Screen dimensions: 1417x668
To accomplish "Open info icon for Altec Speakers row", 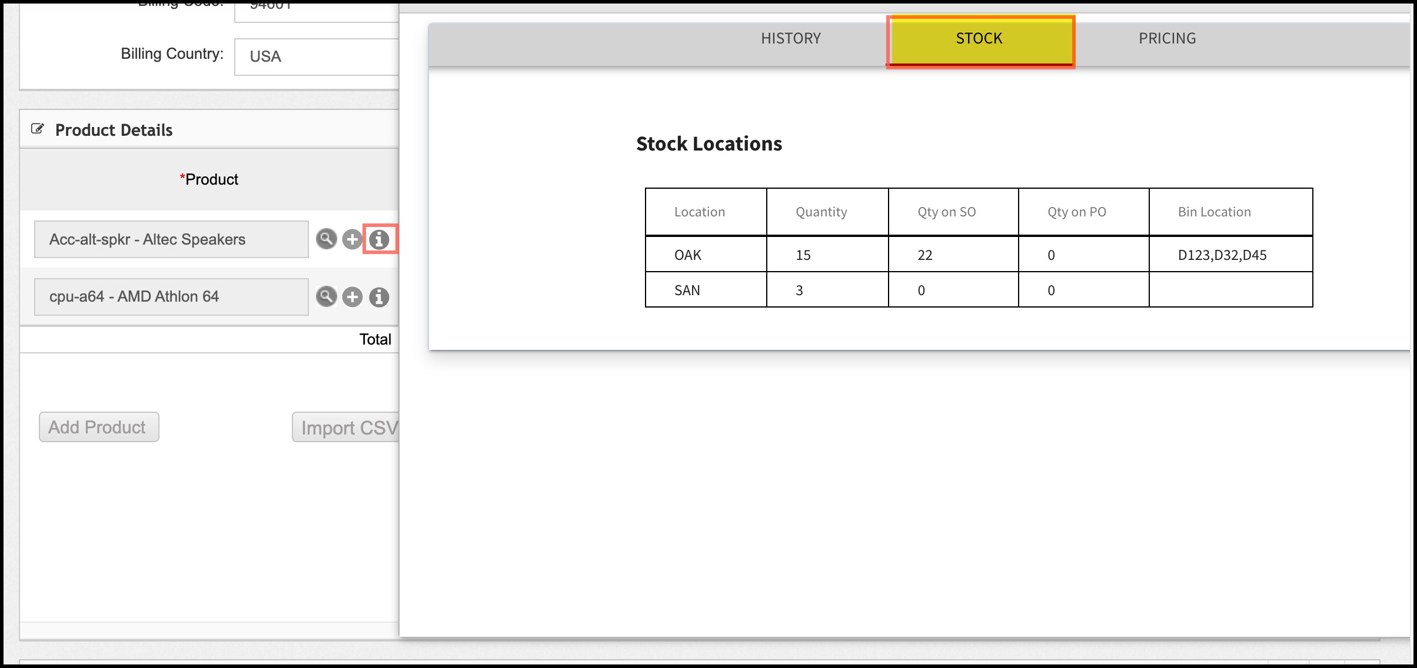I will (379, 239).
